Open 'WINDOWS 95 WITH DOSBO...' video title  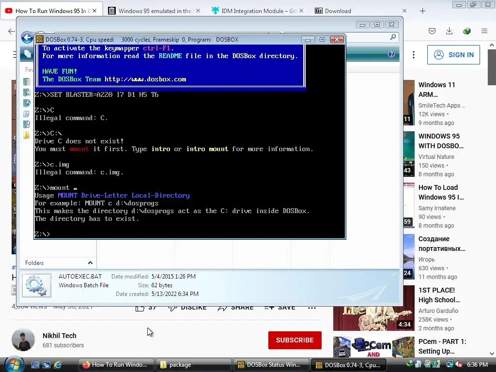(441, 141)
